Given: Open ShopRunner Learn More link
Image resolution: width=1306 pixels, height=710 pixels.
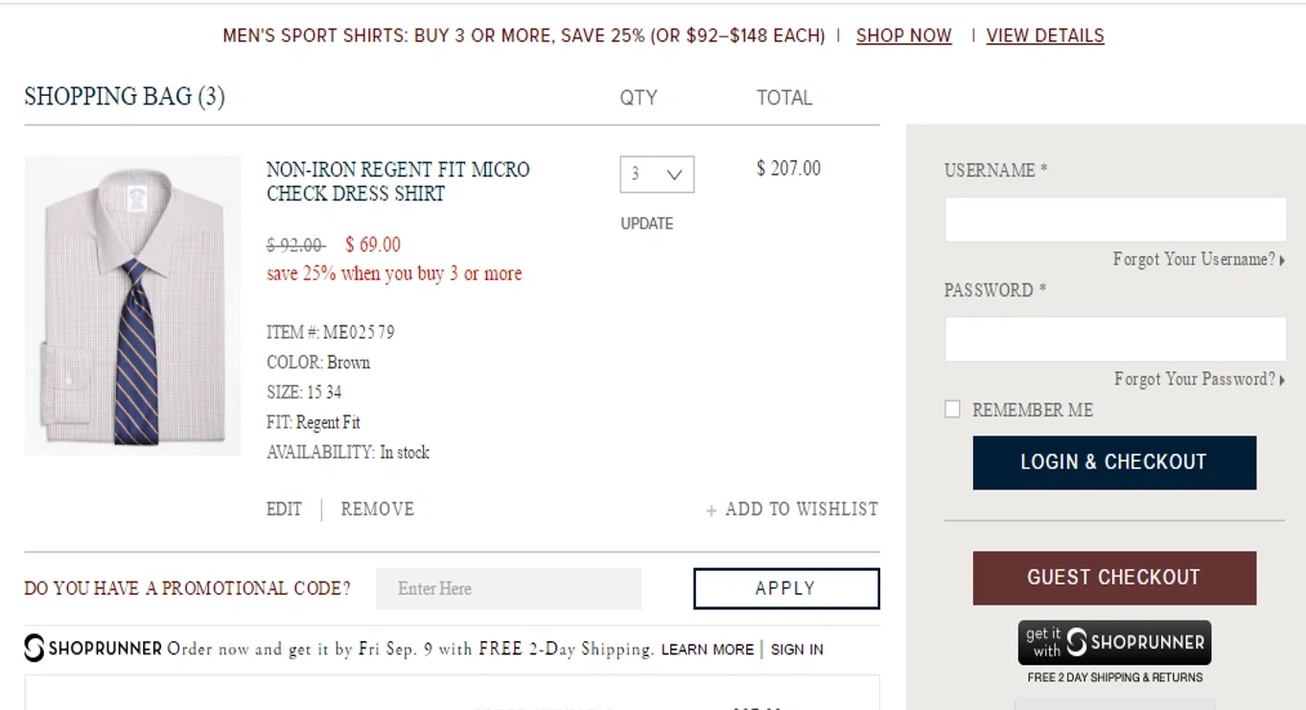Looking at the screenshot, I should pos(708,650).
